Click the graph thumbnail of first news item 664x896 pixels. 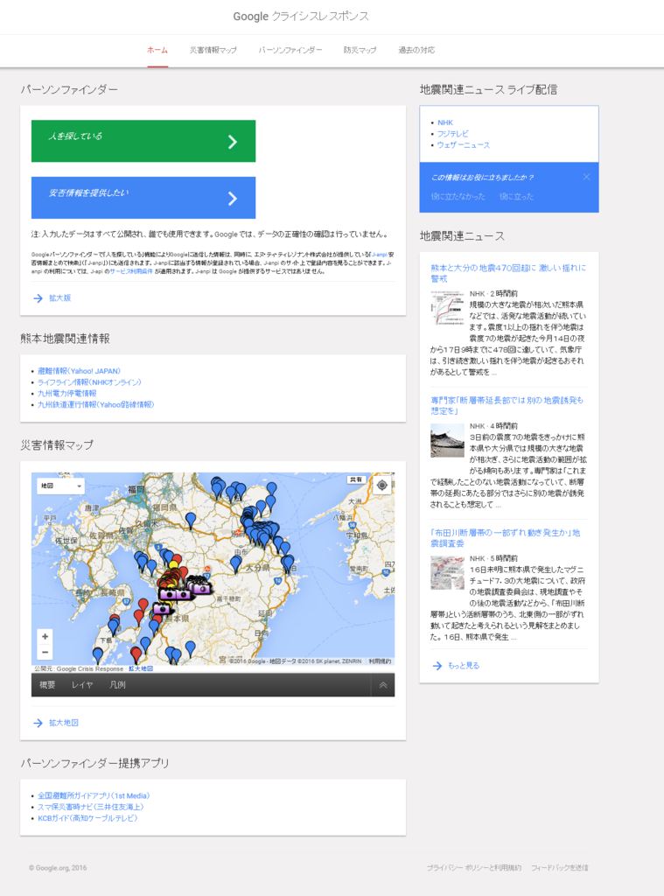[x=447, y=308]
